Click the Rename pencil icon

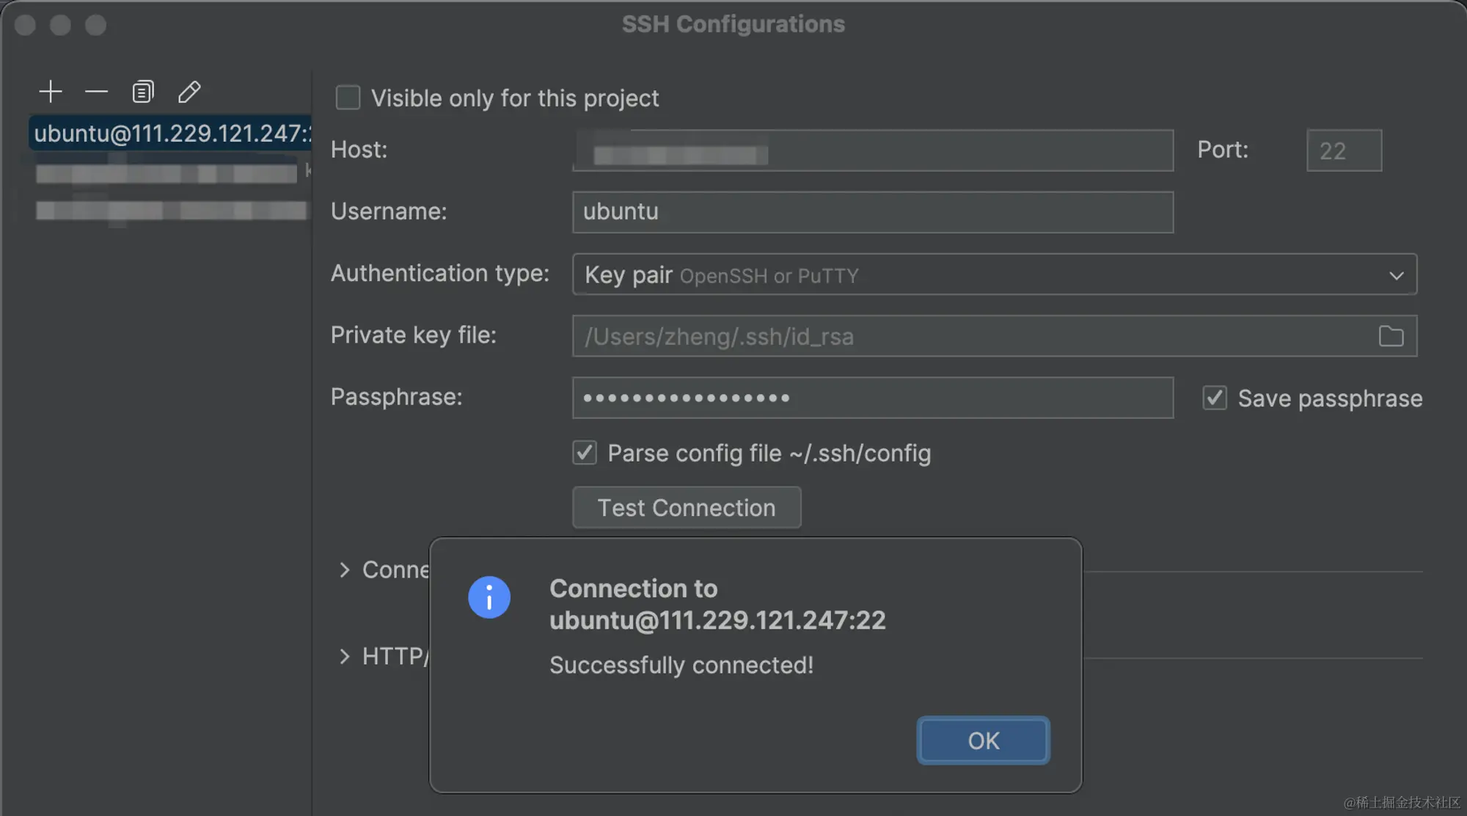(x=189, y=92)
